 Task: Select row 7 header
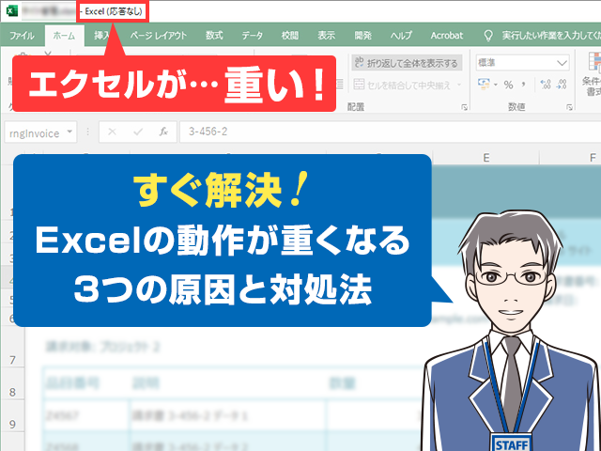click(12, 349)
